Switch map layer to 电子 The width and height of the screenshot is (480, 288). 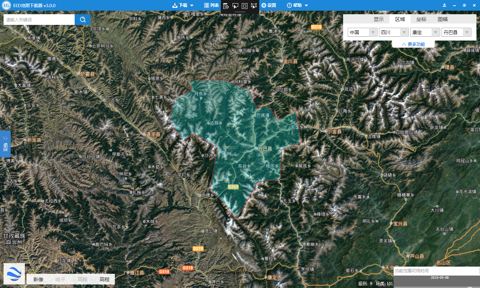pos(60,279)
